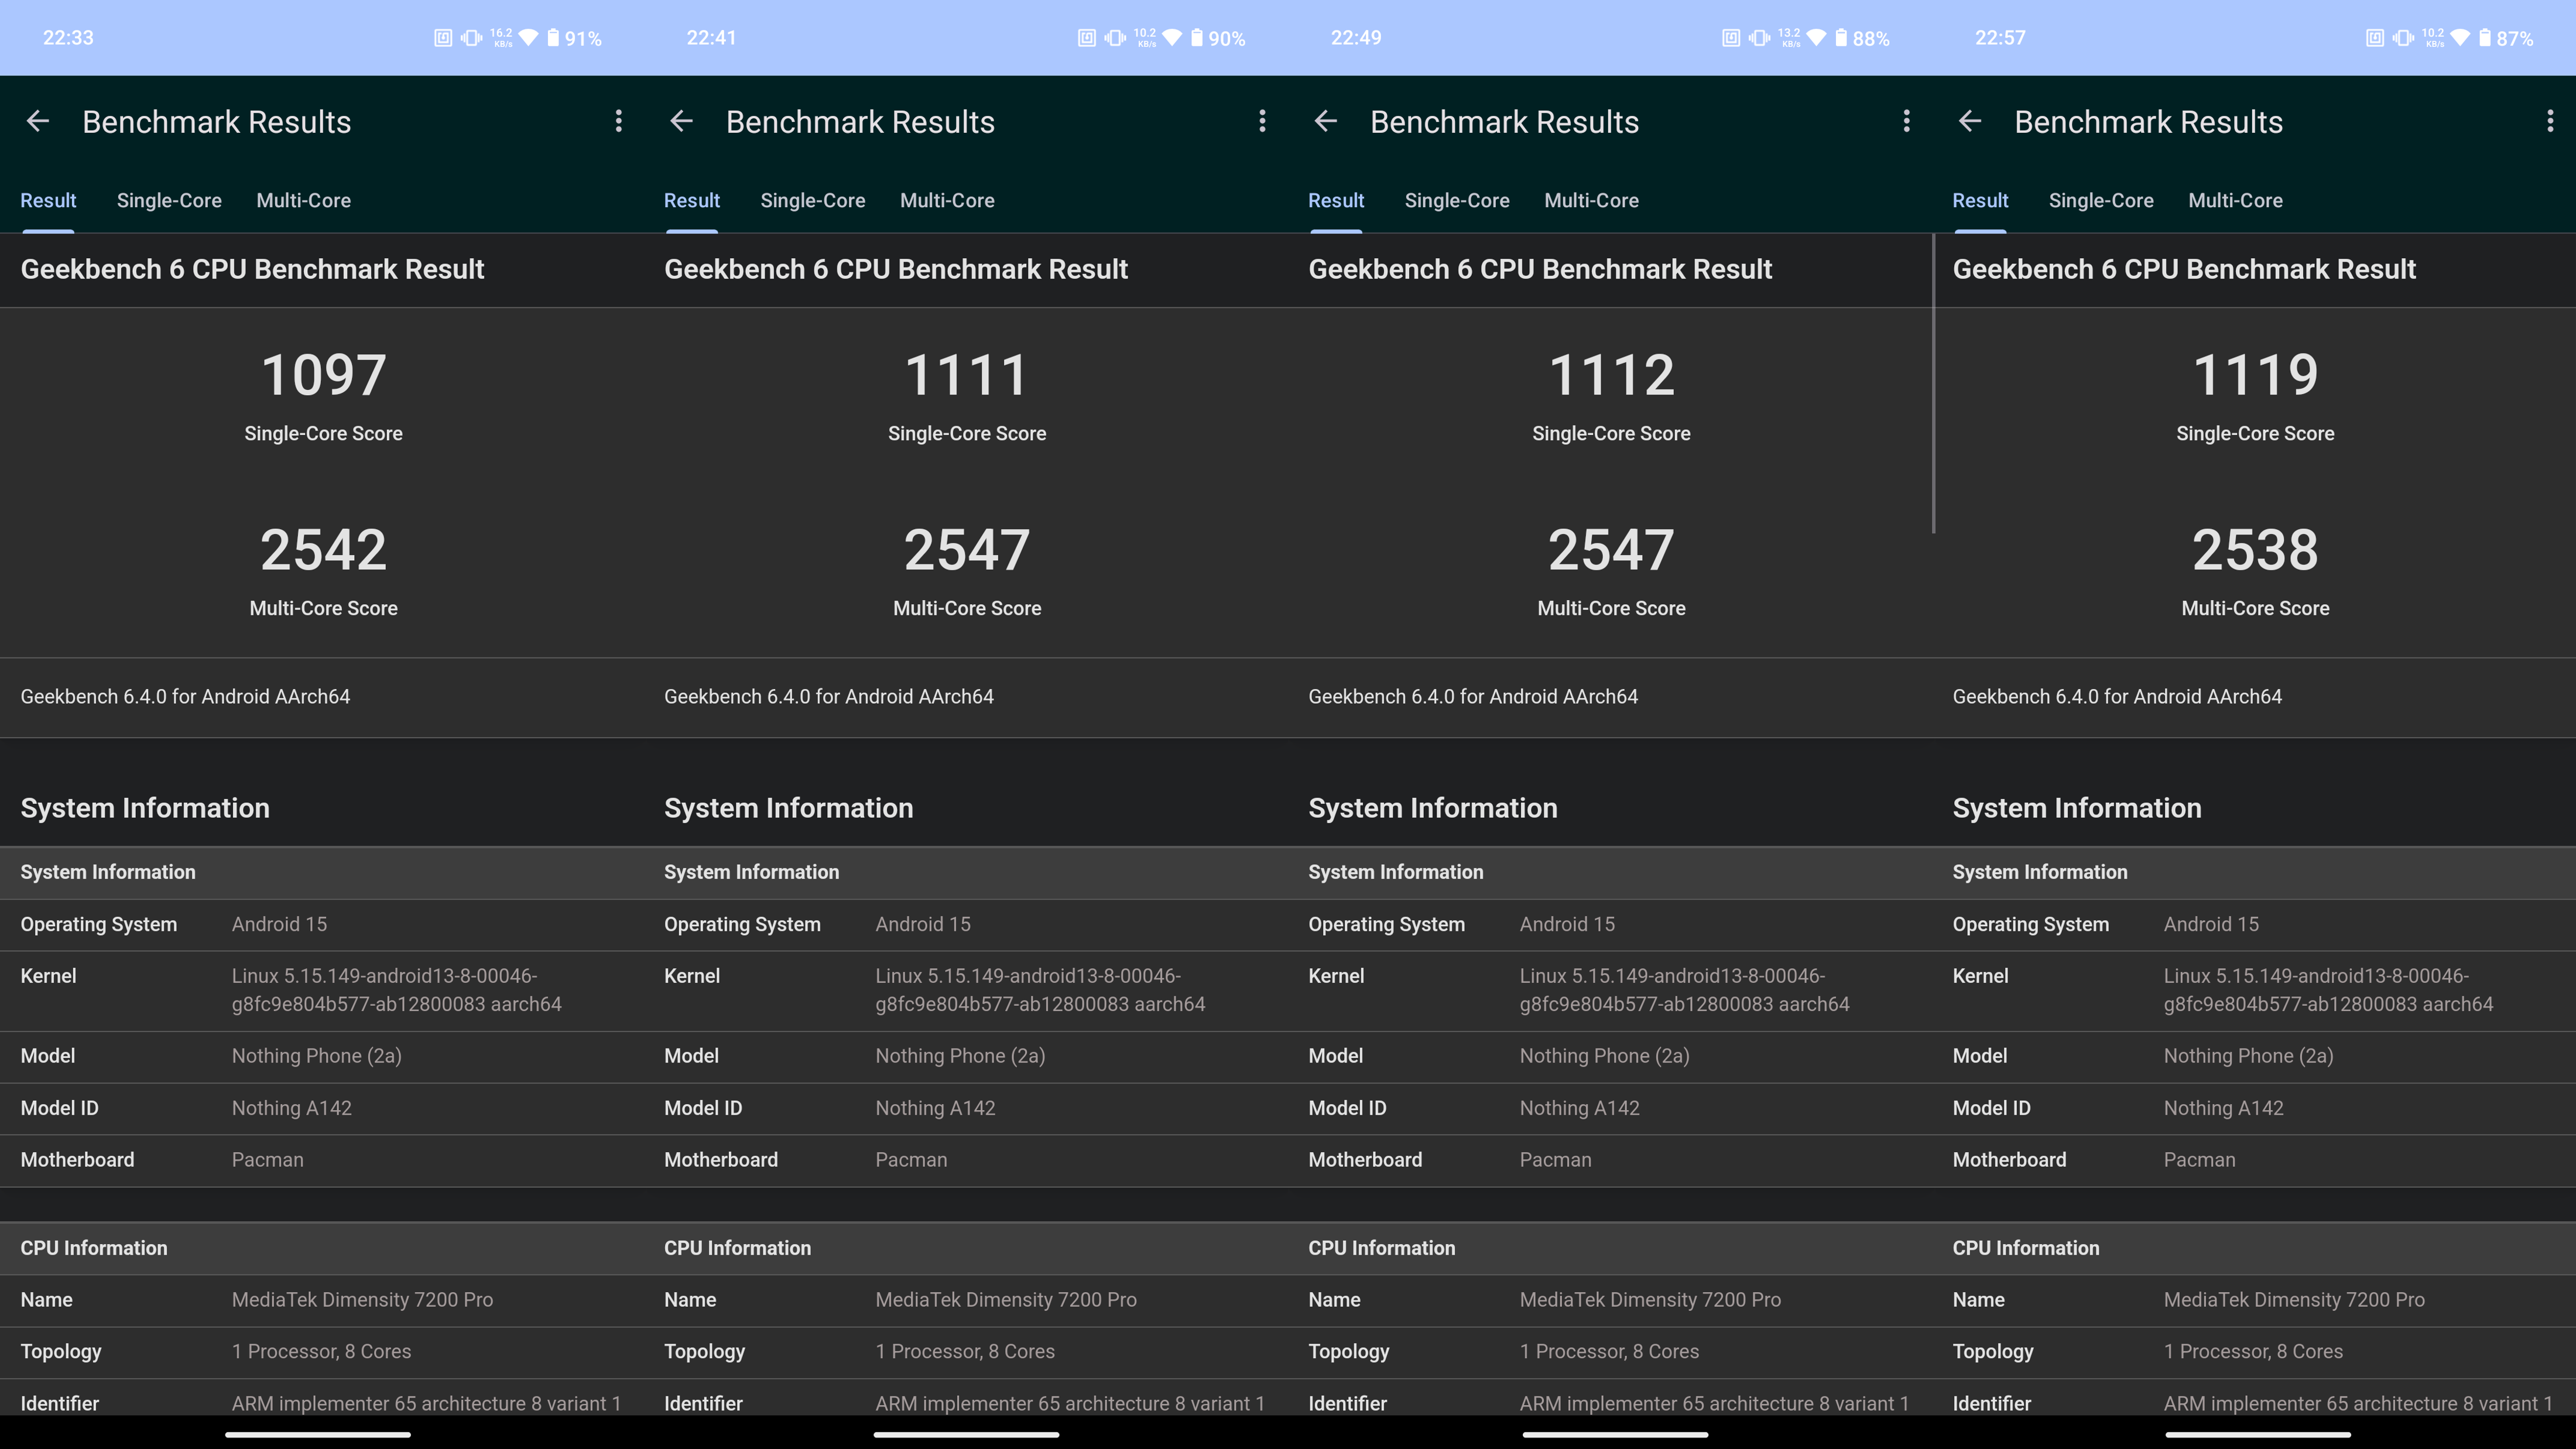Tap battery icon showing 91%

pyautogui.click(x=553, y=38)
